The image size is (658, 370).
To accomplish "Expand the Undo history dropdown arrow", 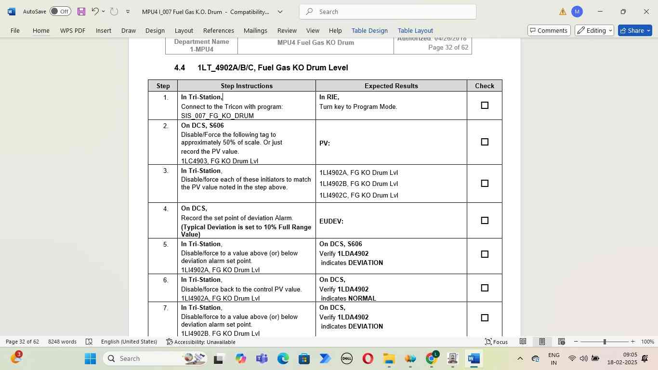I will (103, 12).
